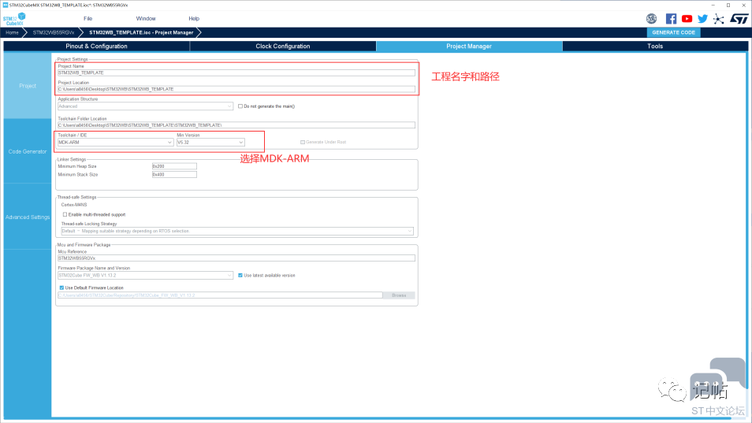Expand the Min Version dropdown
752x423 pixels.
pos(210,143)
